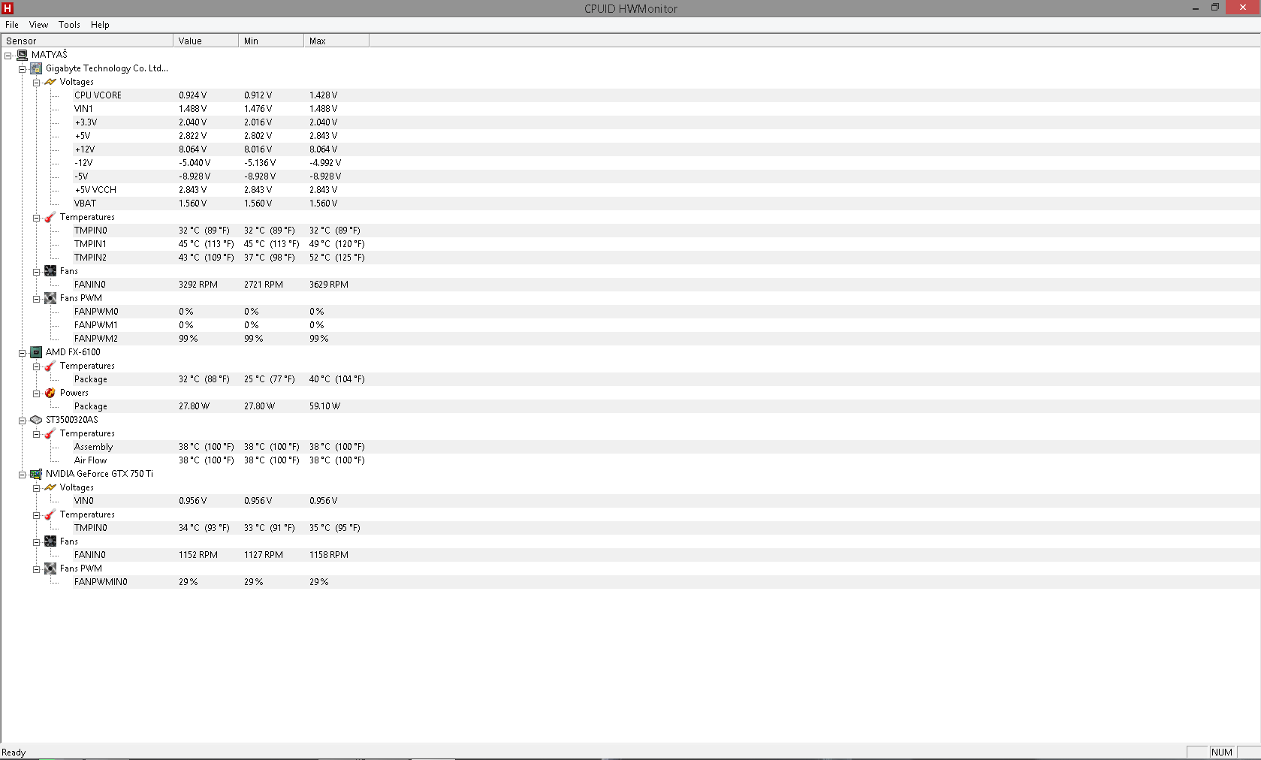The width and height of the screenshot is (1261, 760).
Task: Collapse the Gigabyte Fans PWM group
Action: click(x=36, y=299)
